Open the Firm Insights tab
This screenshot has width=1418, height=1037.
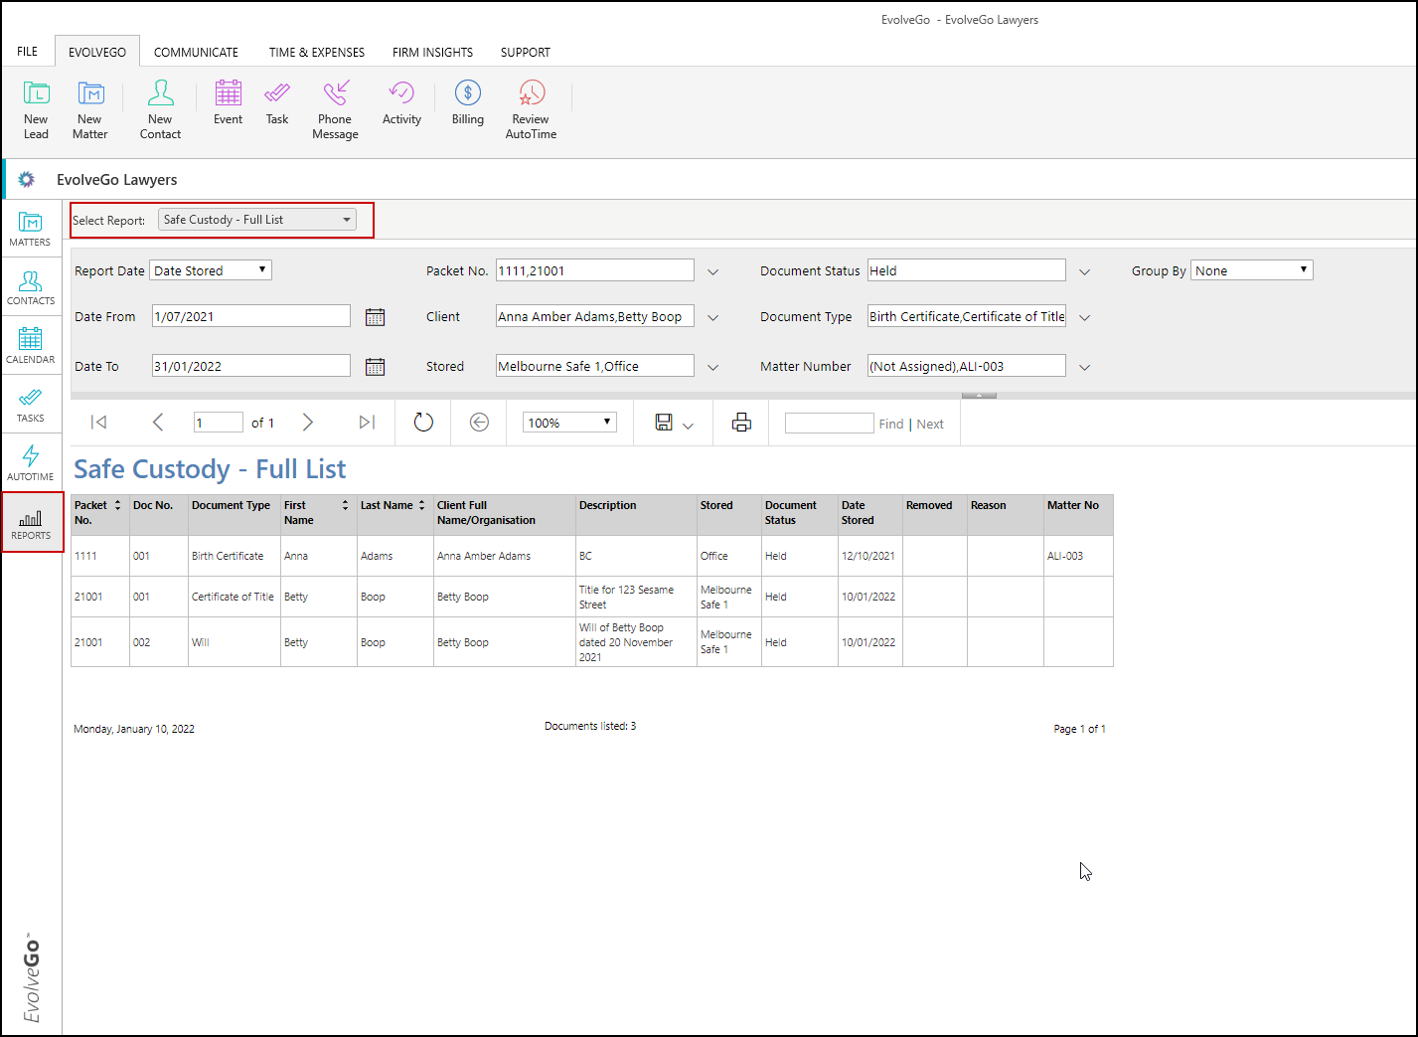432,52
